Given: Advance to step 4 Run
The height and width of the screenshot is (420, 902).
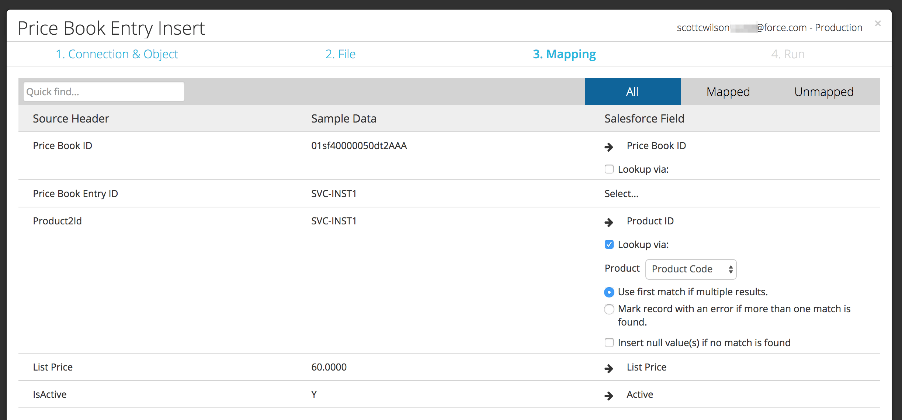Looking at the screenshot, I should 788,54.
